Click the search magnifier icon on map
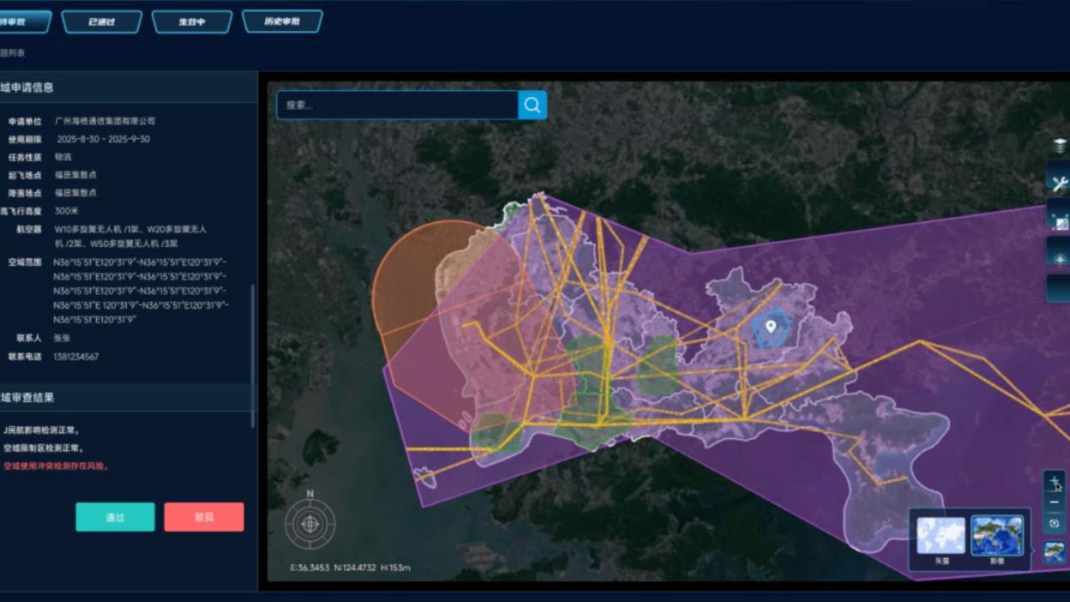 tap(532, 105)
